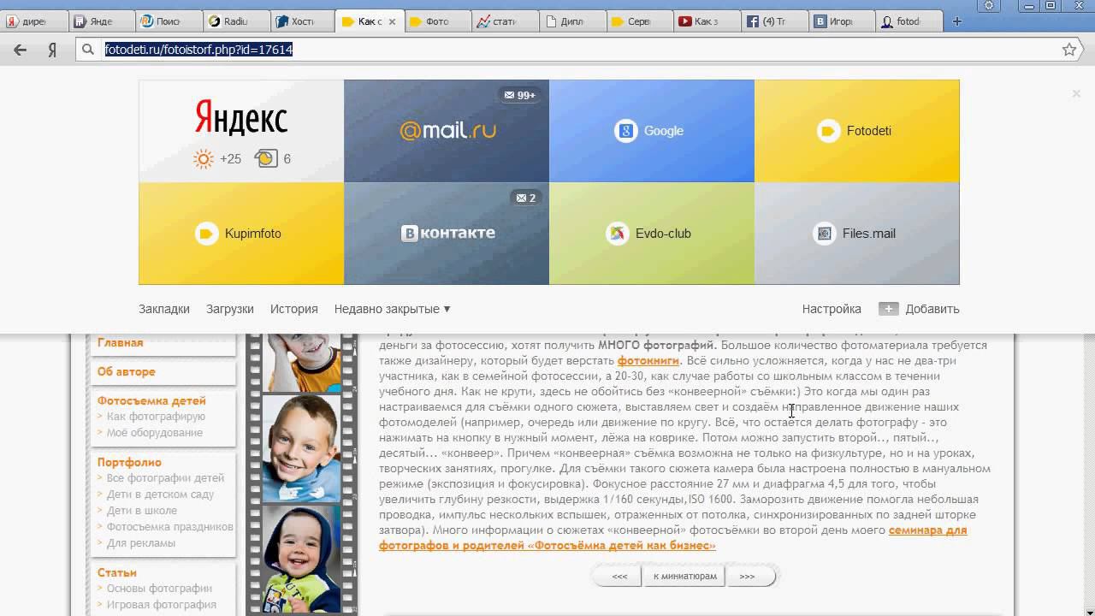Open Закладки bookmarks
Screen dimensions: 1095x616
point(164,309)
